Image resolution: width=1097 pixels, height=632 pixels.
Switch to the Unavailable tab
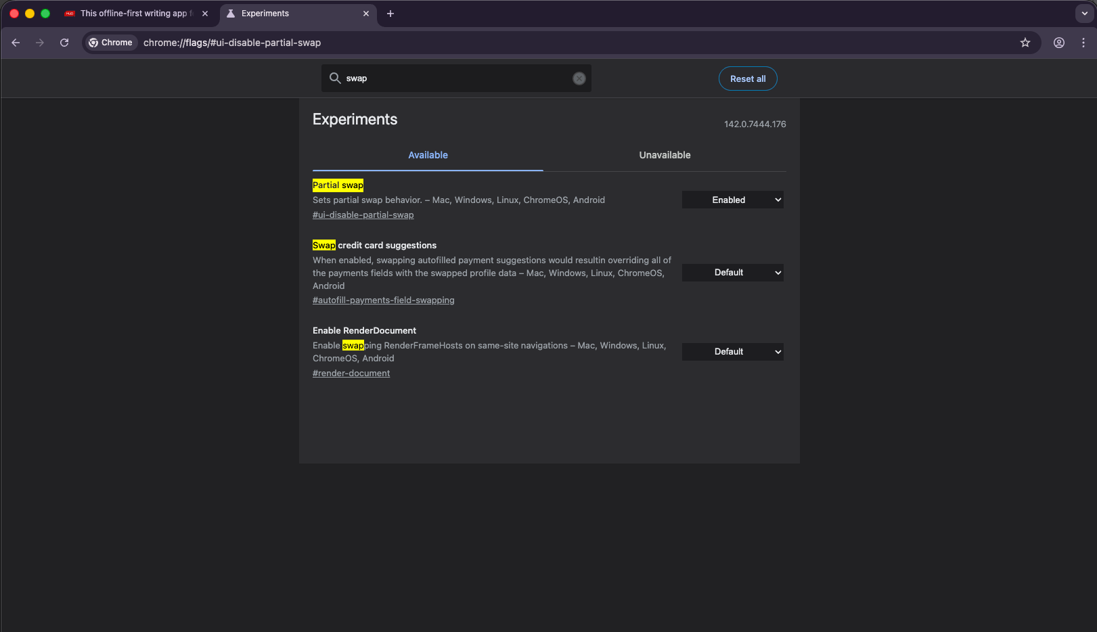tap(665, 155)
